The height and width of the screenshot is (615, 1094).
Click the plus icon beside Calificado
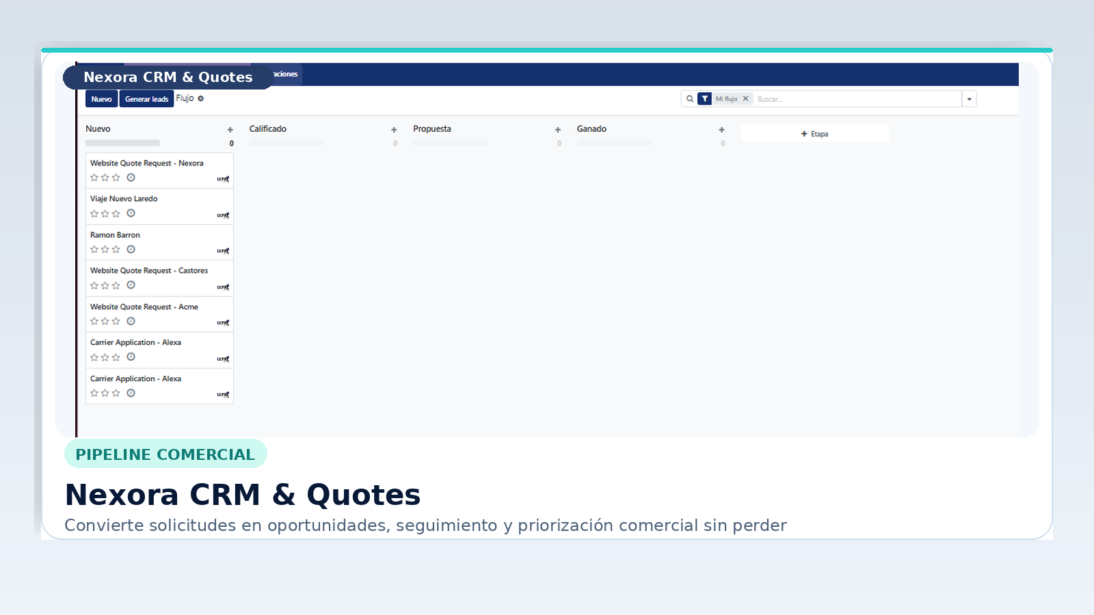394,130
